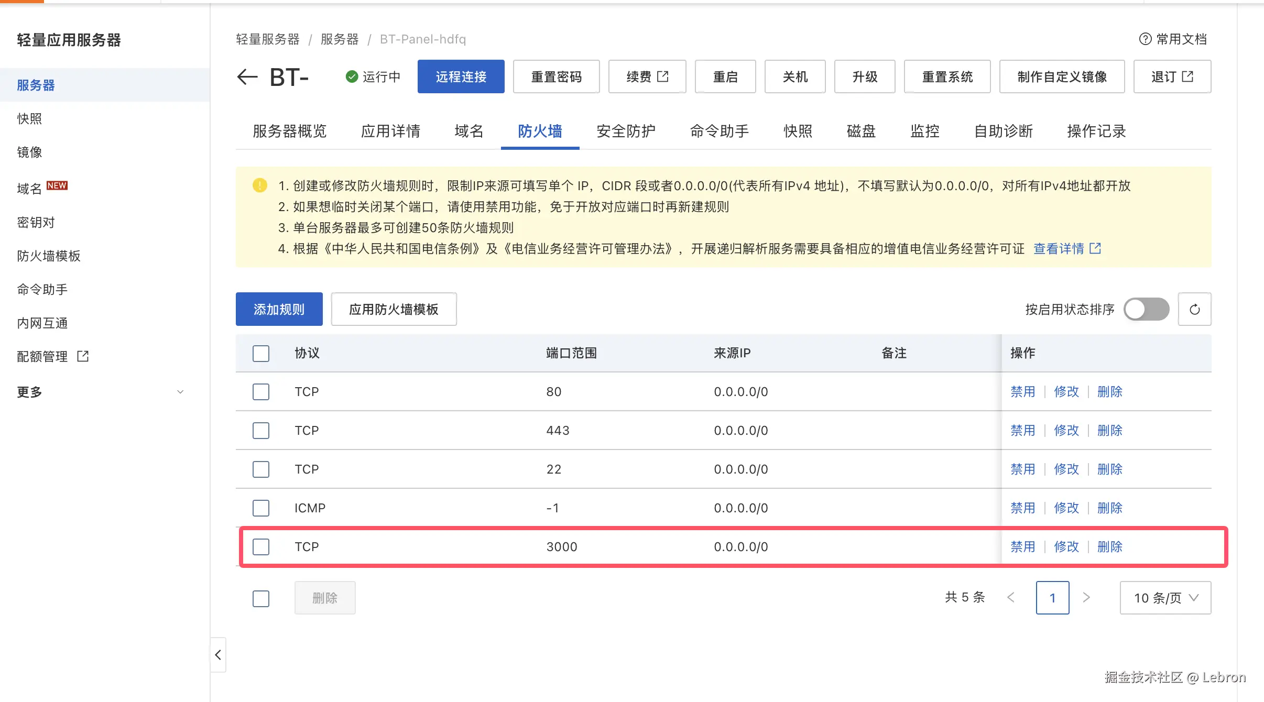Toggle 按启用状态排序 sorting switch
The width and height of the screenshot is (1264, 702).
[1146, 309]
